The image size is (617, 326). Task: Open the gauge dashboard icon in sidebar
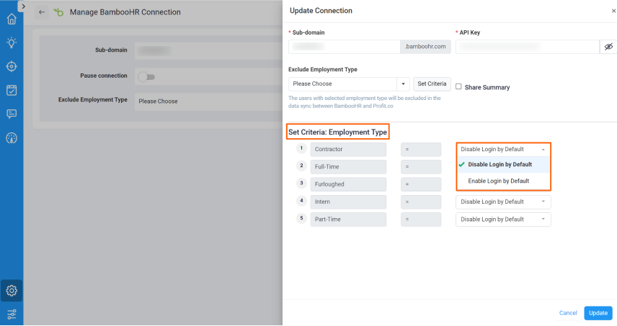(12, 137)
